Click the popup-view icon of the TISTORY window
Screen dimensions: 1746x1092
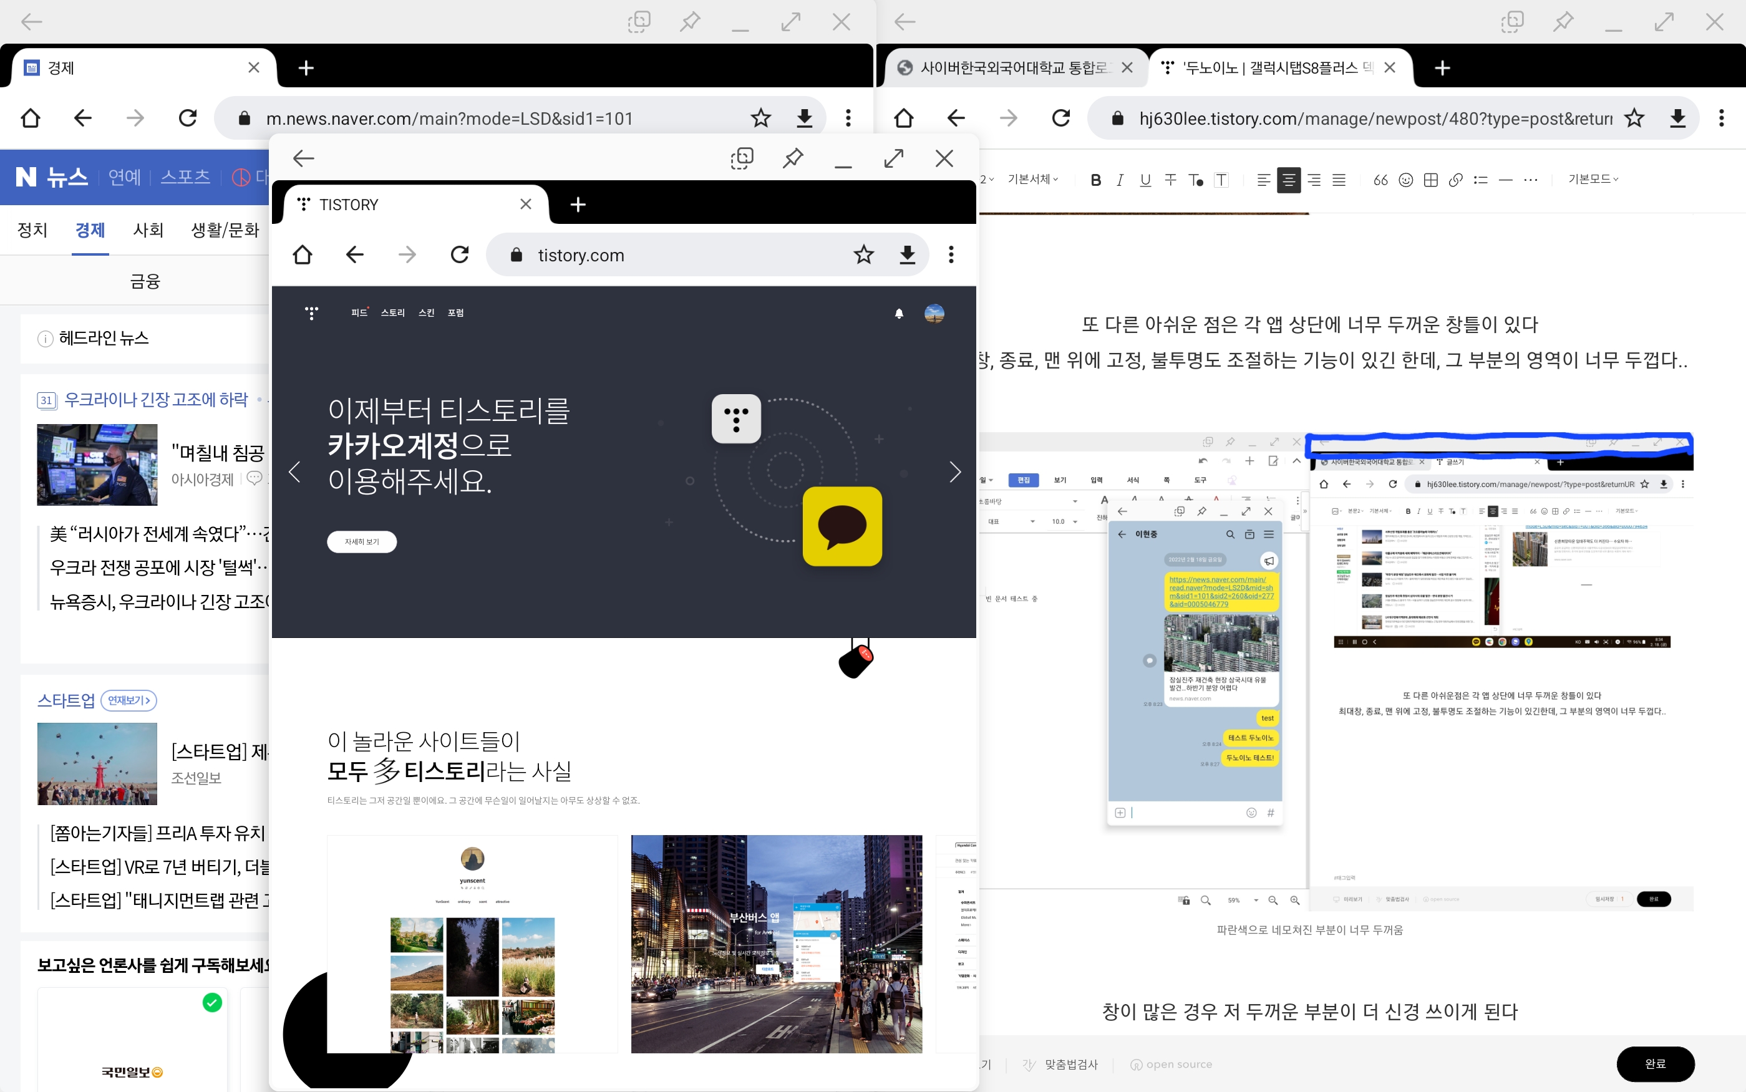coord(741,158)
